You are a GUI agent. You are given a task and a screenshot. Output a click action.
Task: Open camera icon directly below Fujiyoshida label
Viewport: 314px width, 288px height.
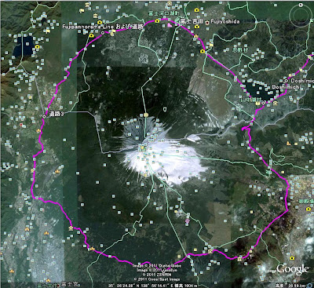point(196,27)
